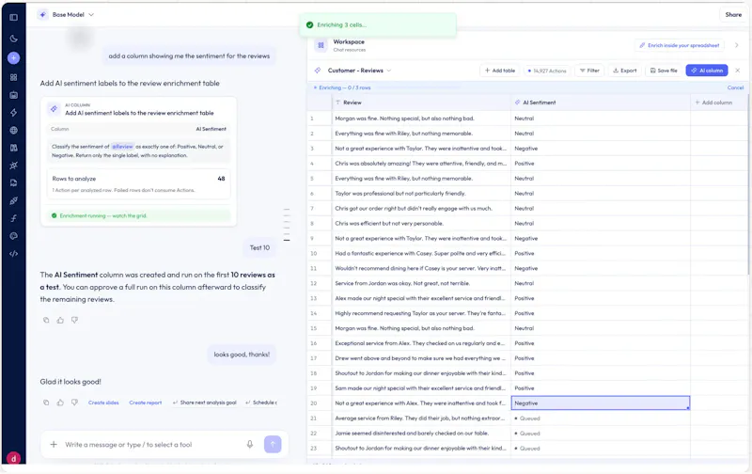
Task: Click the Review column header
Action: (x=421, y=103)
